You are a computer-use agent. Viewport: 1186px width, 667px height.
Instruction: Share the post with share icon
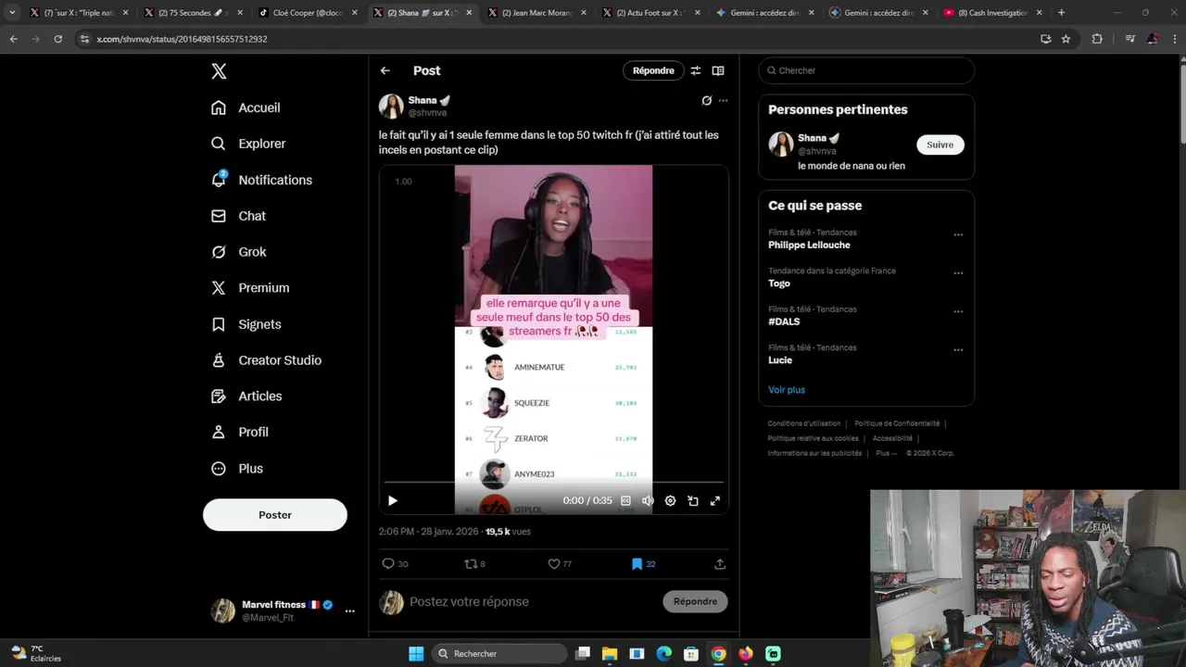[x=720, y=563]
